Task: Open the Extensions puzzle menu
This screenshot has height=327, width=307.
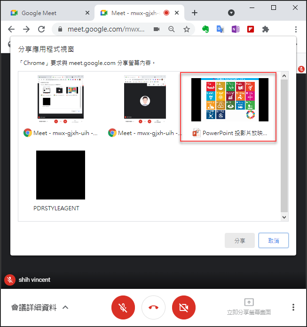Action: click(265, 29)
